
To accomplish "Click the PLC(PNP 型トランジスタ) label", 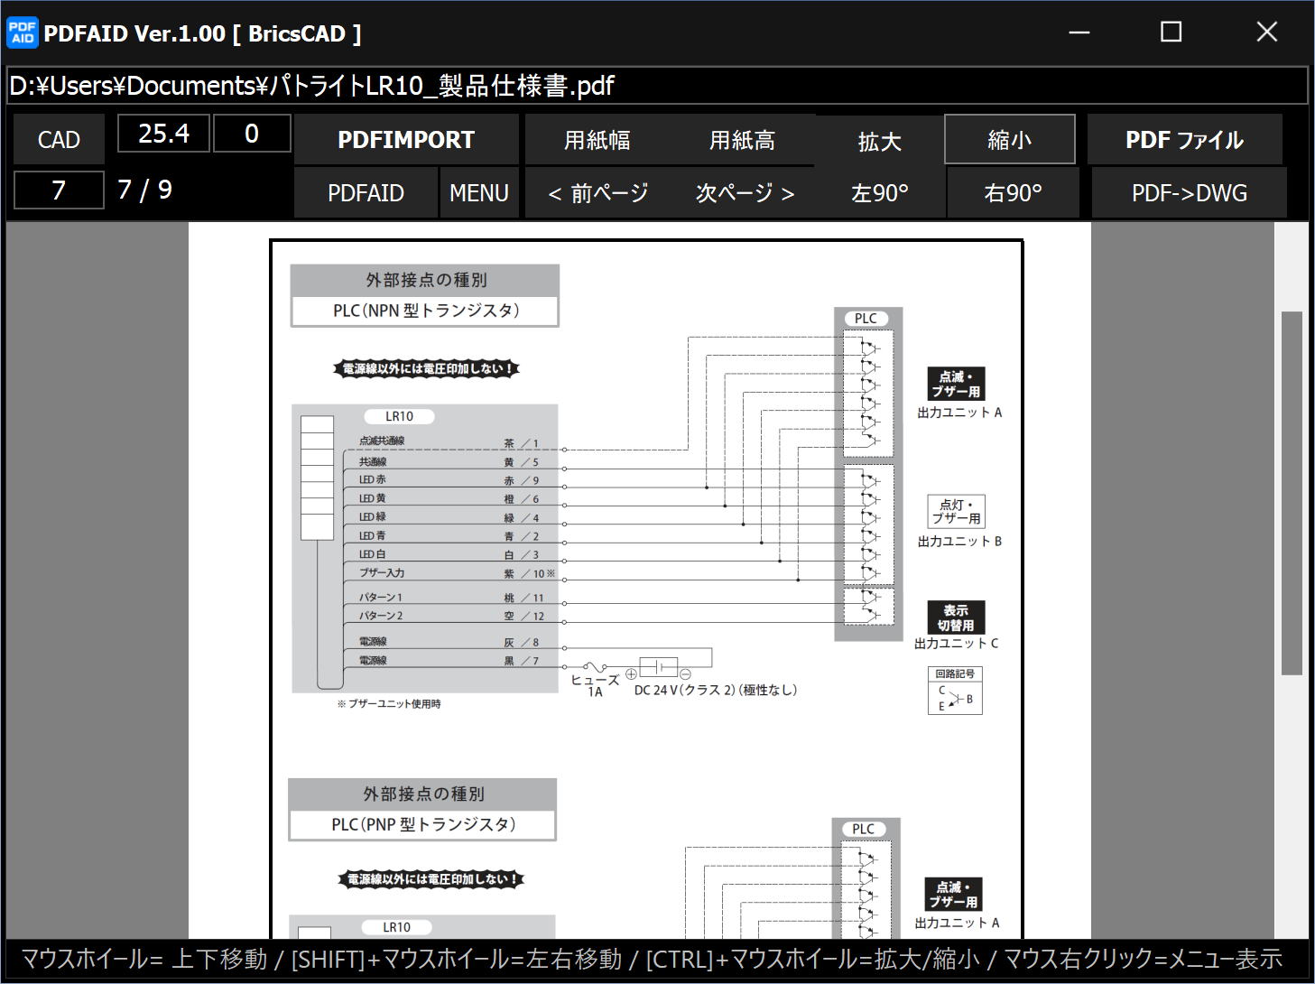I will [x=423, y=824].
